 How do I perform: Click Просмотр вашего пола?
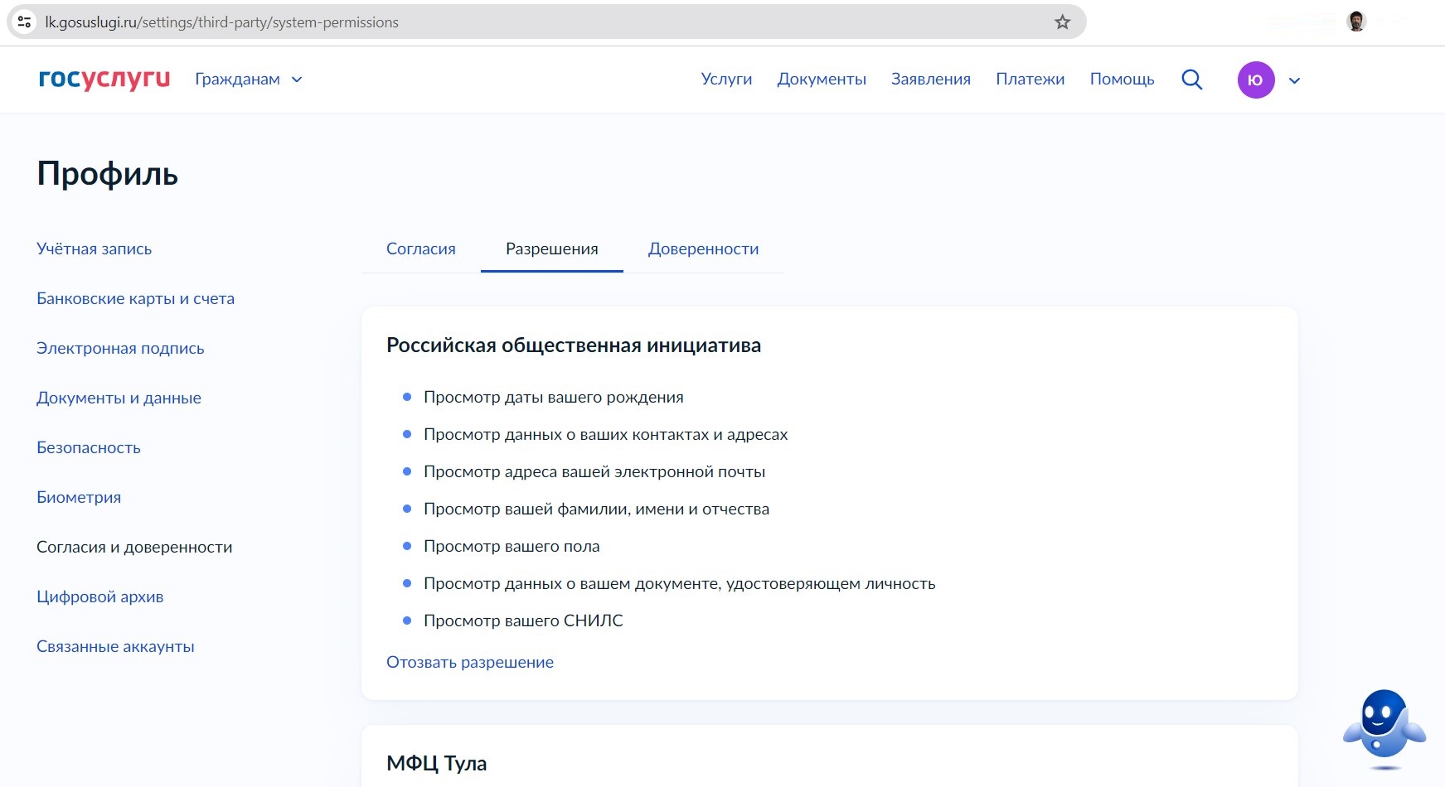point(512,546)
